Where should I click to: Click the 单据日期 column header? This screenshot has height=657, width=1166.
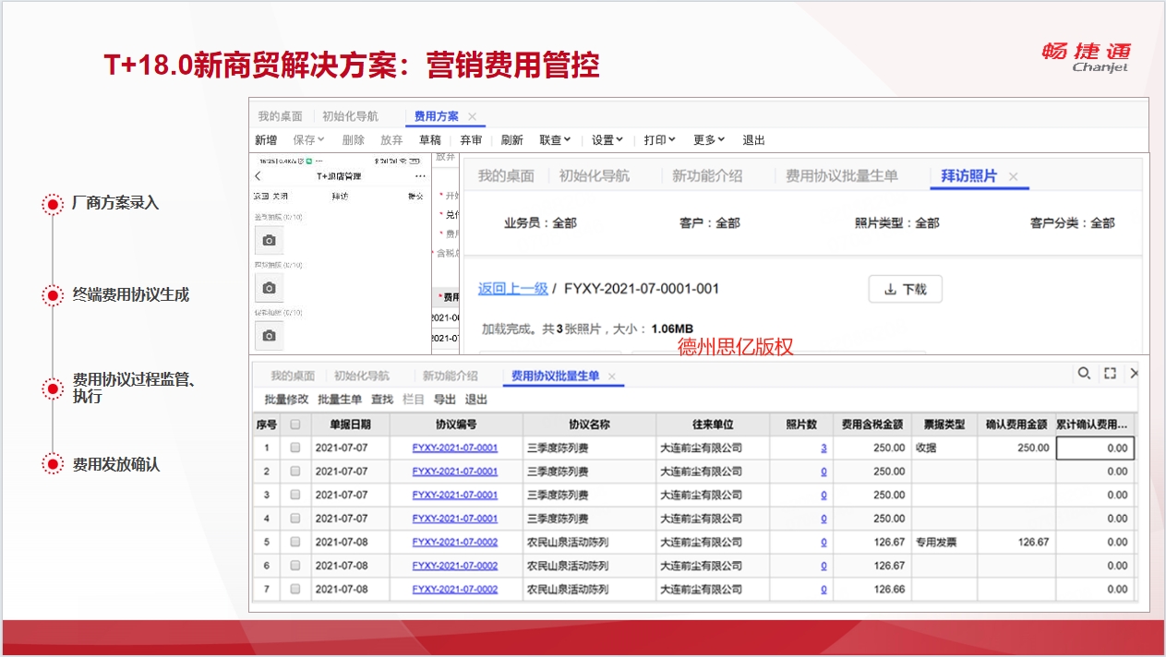point(350,424)
